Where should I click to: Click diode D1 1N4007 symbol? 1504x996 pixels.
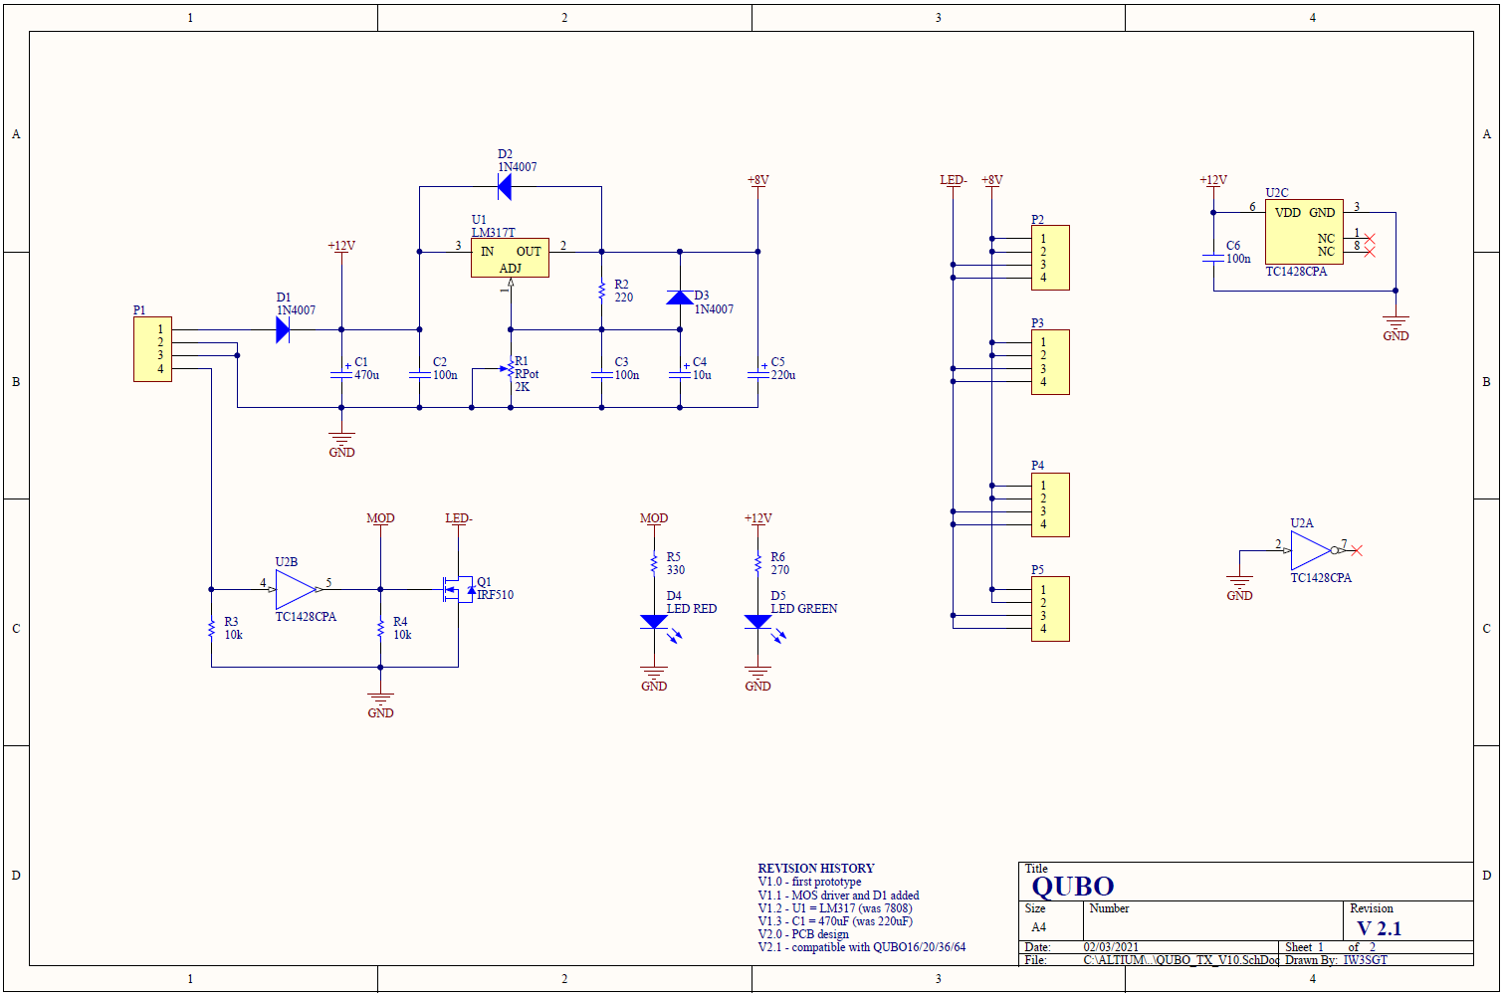(x=283, y=329)
